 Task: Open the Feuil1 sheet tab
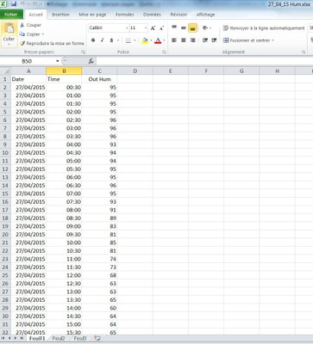click(x=37, y=339)
